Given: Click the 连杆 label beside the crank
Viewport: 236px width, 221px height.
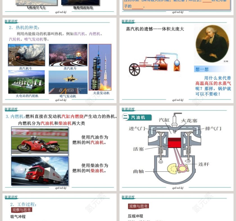Looking at the screenshot, I should coord(204,164).
